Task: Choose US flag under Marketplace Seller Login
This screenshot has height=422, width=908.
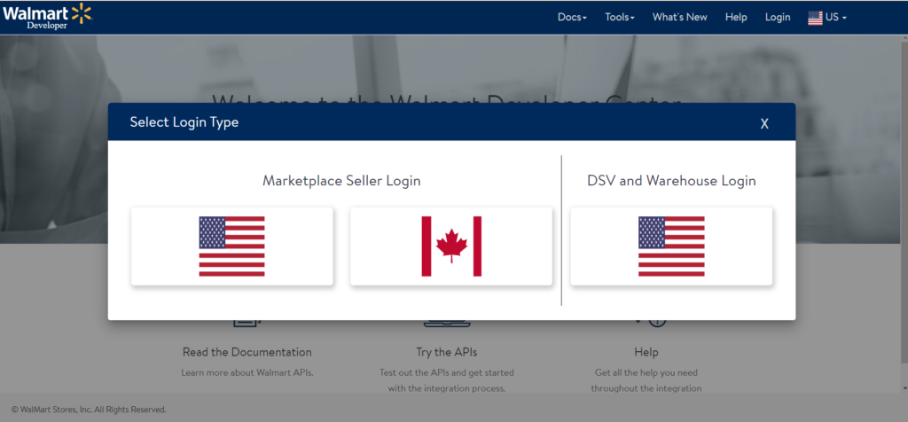Action: 232,246
